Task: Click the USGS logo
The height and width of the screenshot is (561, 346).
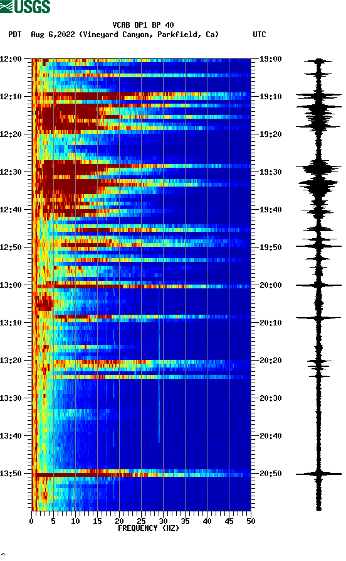Action: 25,6
